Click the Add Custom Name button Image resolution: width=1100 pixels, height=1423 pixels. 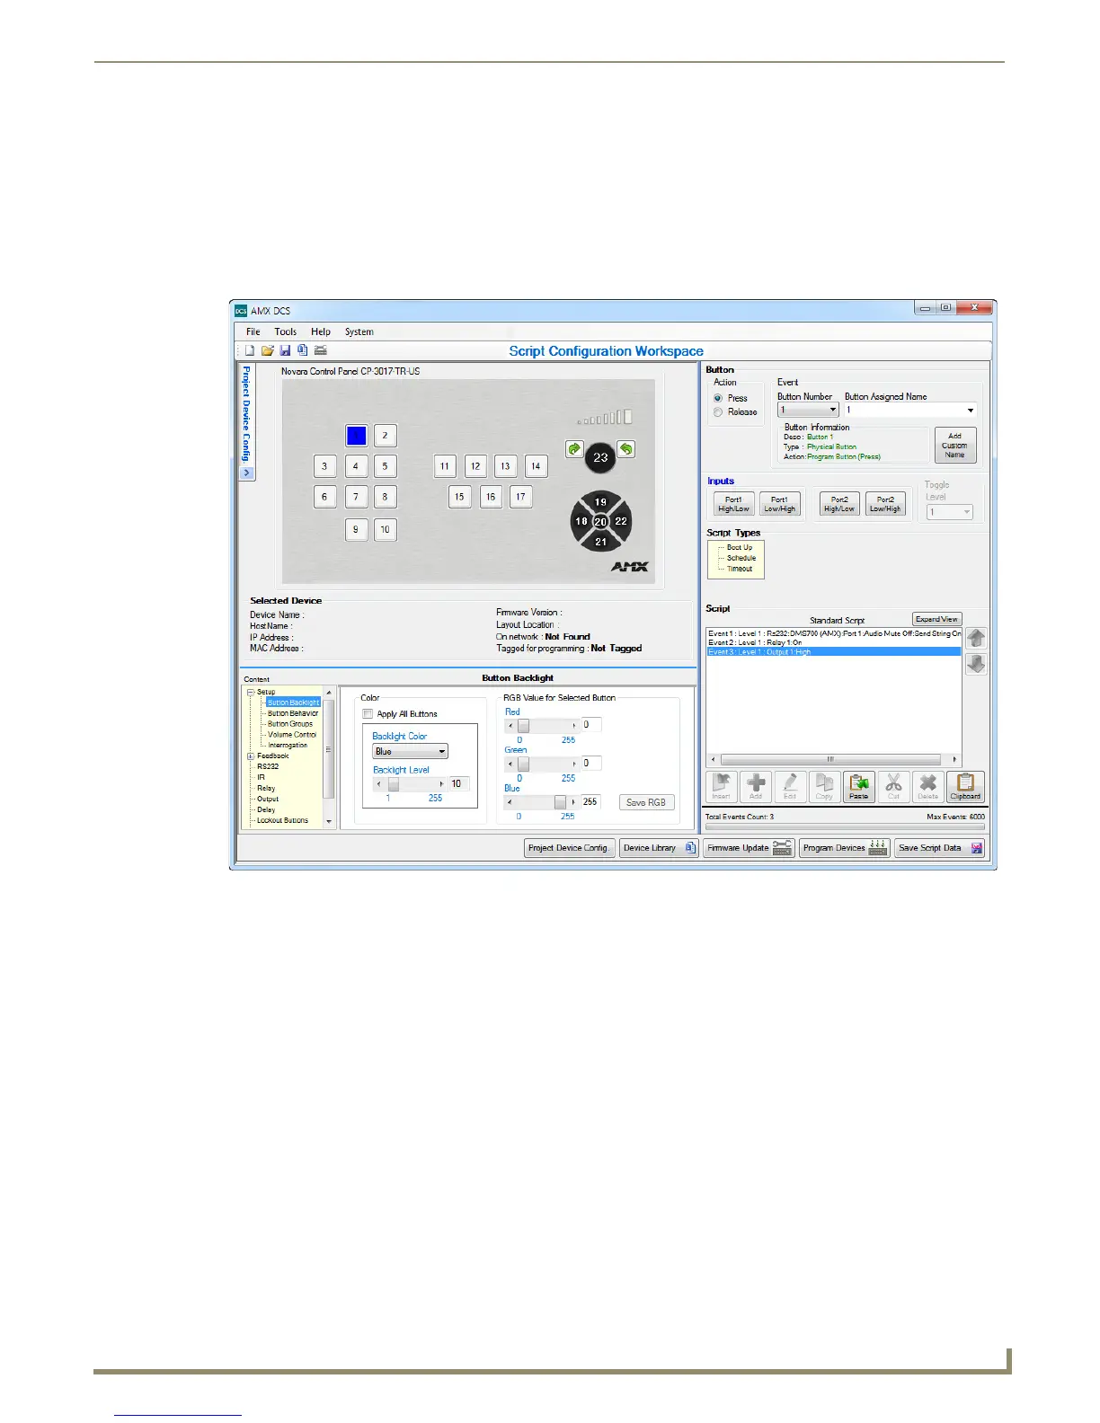click(x=954, y=446)
